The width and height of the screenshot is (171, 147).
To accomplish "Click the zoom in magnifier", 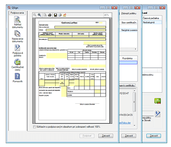I will (x=39, y=15).
